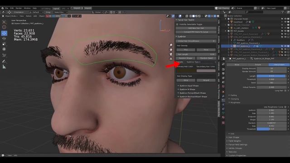Toggle the Visibility Selectable Toggle checkbox
290x163 pixels.
click(177, 24)
